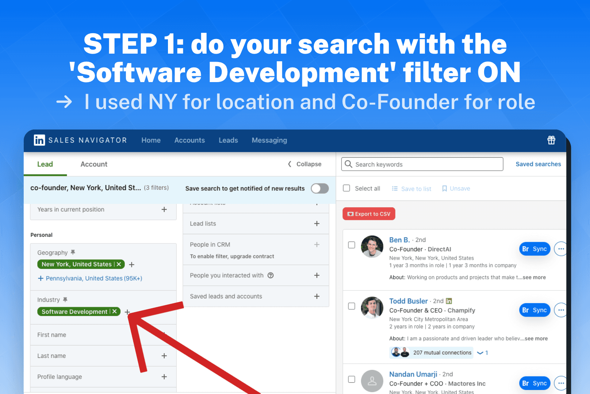
Task: Open the Messaging menu
Action: point(269,140)
